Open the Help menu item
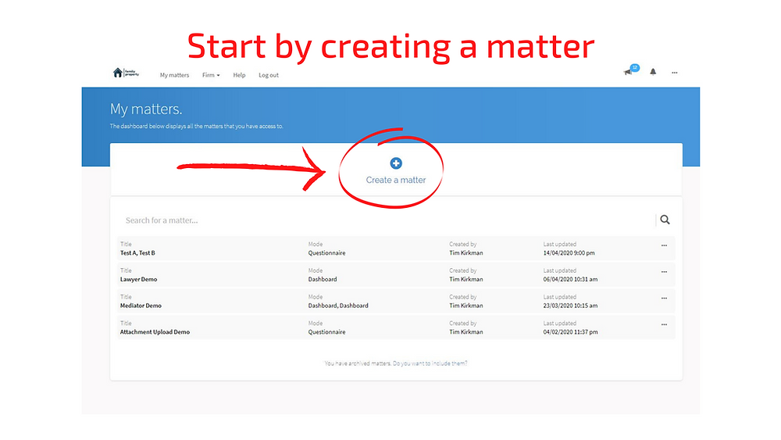Image resolution: width=781 pixels, height=440 pixels. click(239, 75)
